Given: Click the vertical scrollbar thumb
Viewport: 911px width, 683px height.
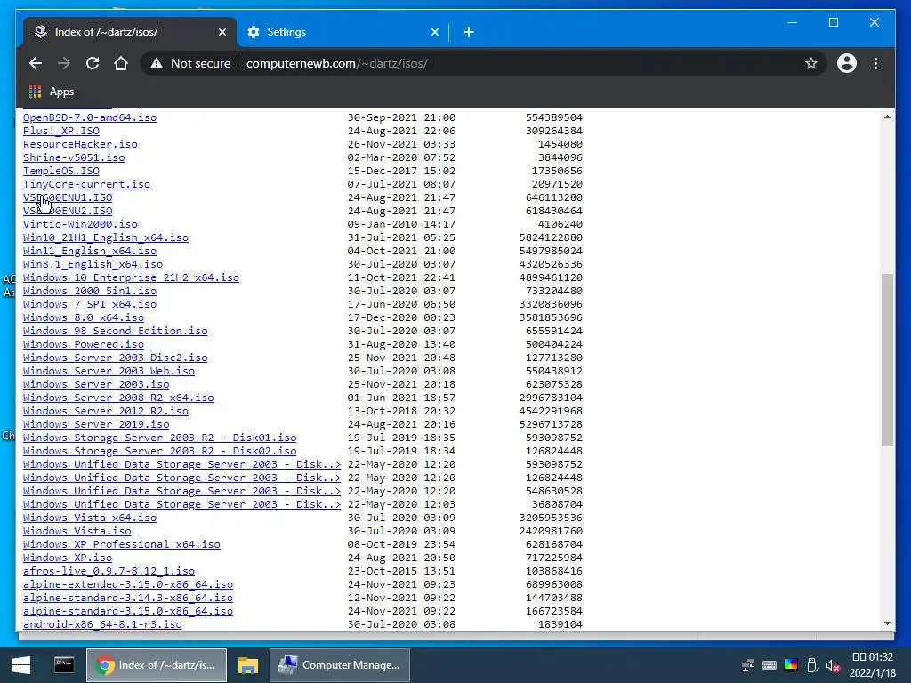Looking at the screenshot, I should (887, 360).
